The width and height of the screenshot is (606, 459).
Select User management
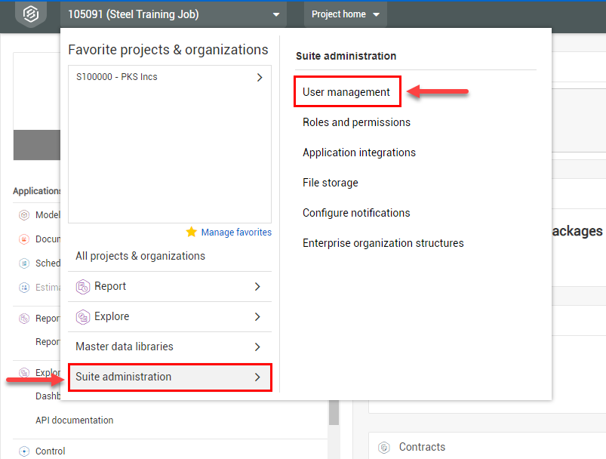point(346,92)
